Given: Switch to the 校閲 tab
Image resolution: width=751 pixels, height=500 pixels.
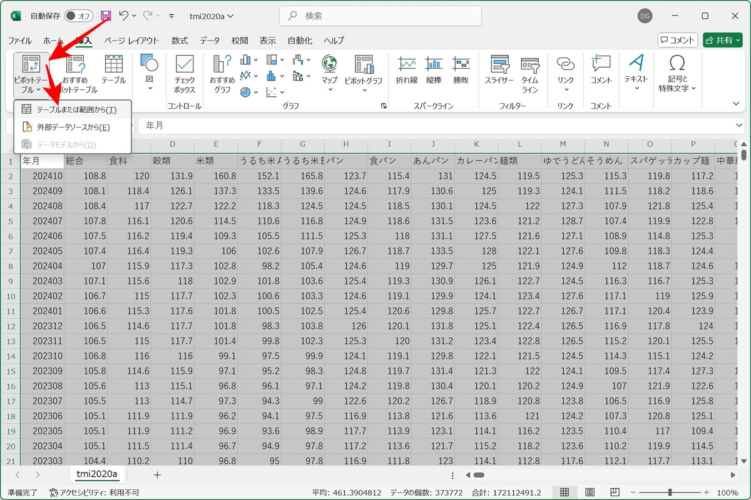Looking at the screenshot, I should 240,41.
